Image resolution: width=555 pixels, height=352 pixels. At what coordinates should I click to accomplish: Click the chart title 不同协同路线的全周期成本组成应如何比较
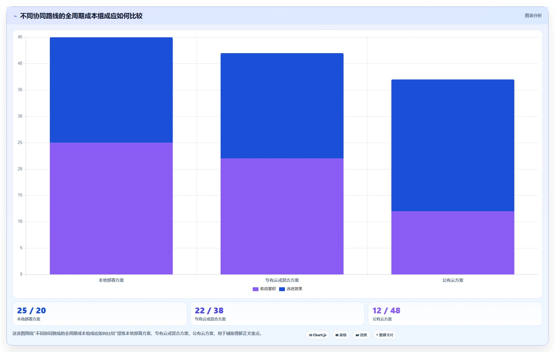(x=81, y=16)
